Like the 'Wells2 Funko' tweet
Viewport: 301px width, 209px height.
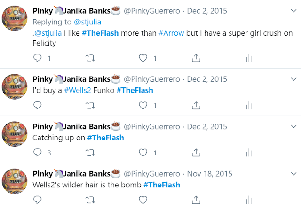point(143,106)
